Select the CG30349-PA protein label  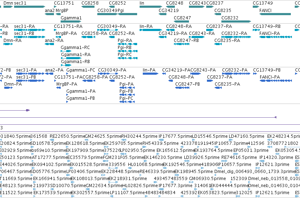[112, 70]
